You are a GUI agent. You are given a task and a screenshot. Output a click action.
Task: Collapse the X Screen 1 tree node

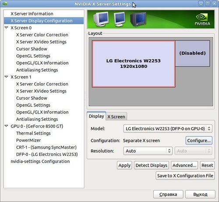coord(6,77)
